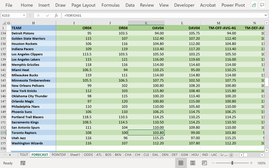Switch to the TOUT sheet tab
This screenshot has width=269, height=168.
(24, 155)
